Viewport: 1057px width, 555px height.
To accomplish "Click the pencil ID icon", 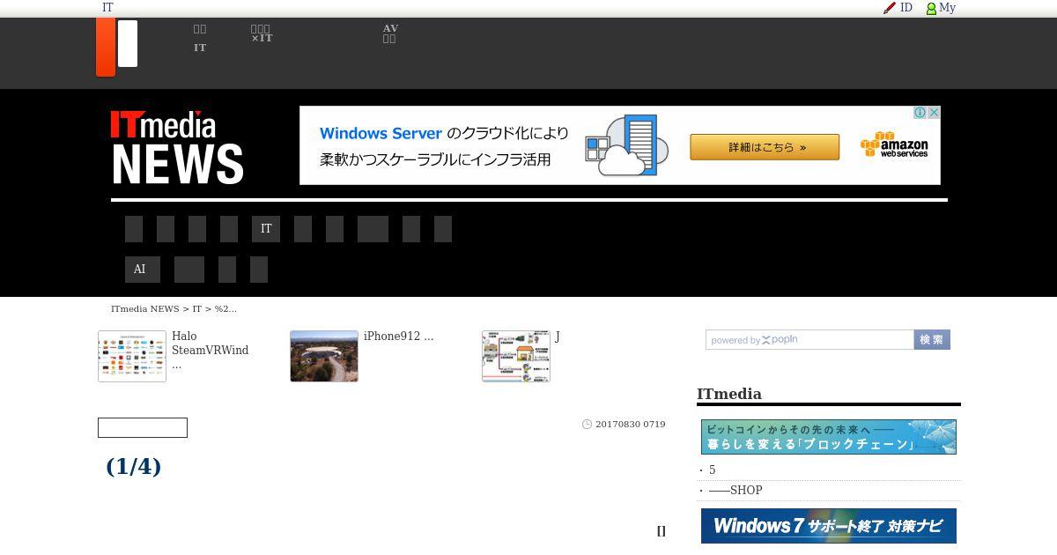I will [890, 8].
